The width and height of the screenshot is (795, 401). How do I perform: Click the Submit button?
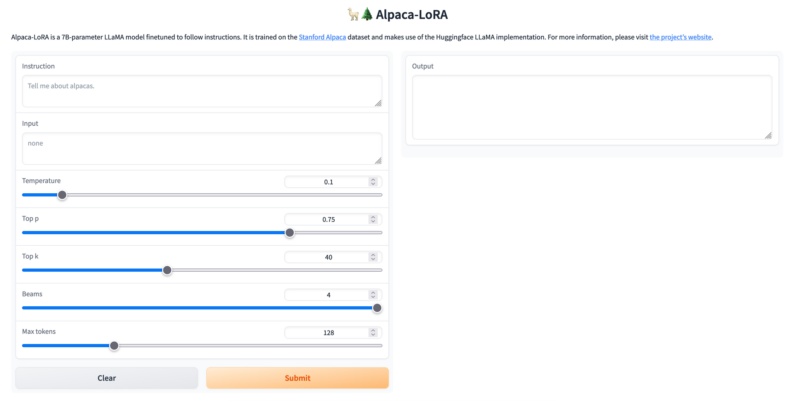click(x=297, y=378)
